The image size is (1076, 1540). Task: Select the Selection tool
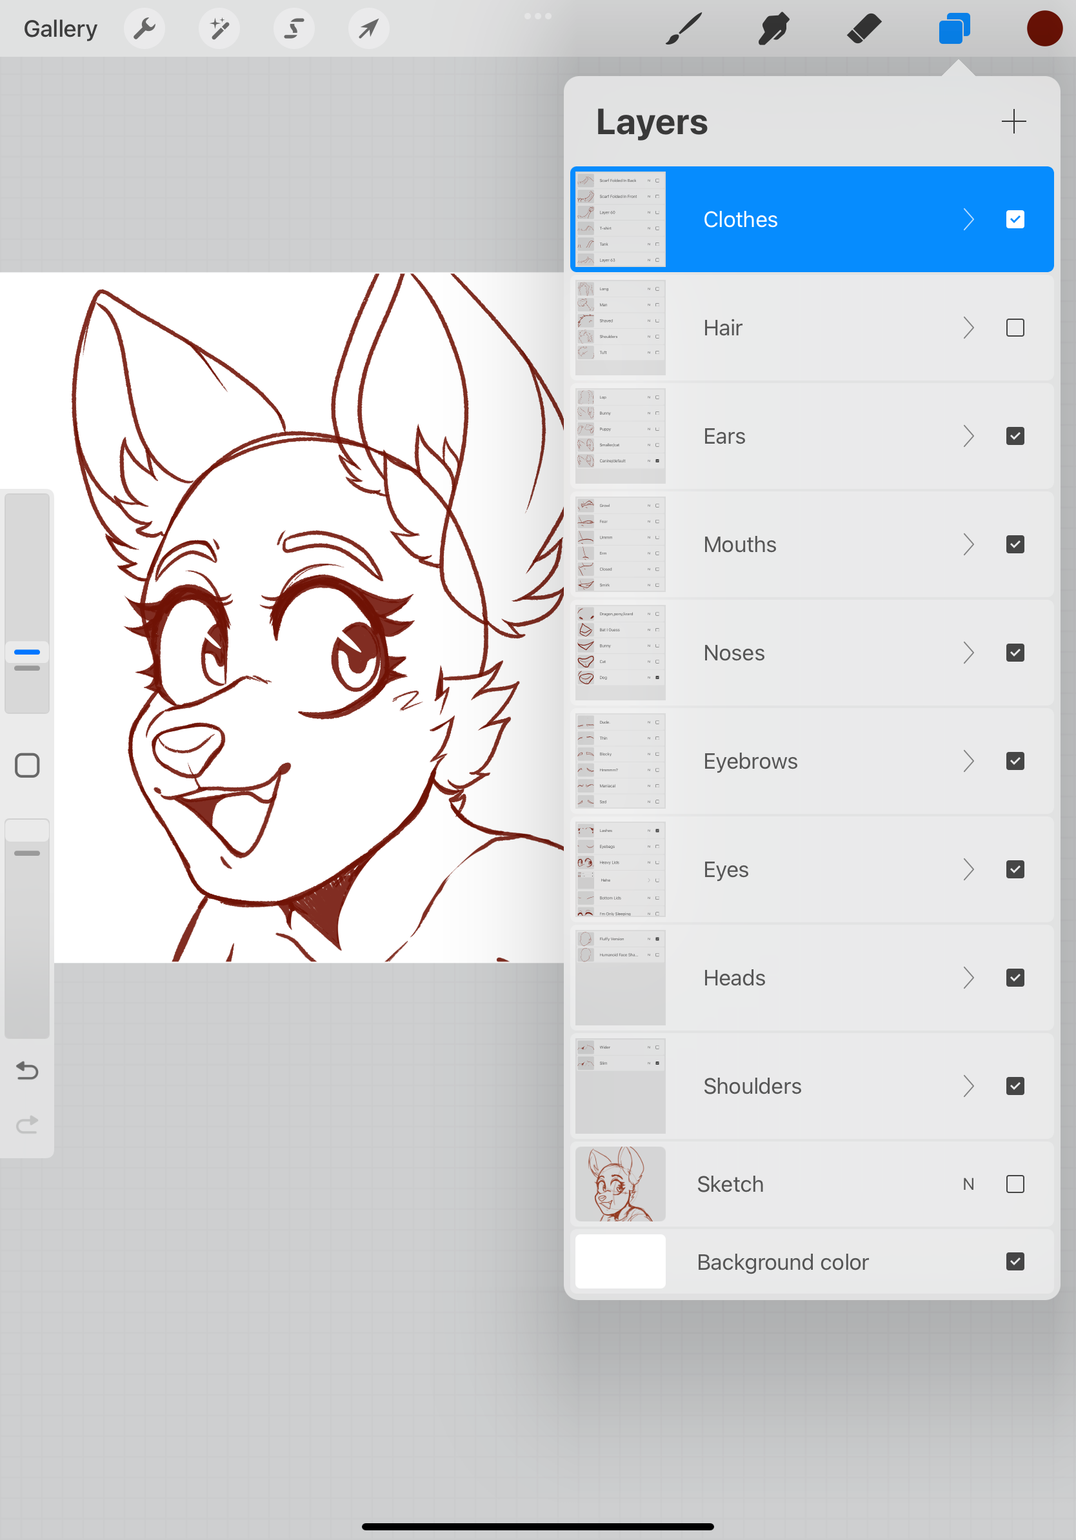(x=294, y=28)
